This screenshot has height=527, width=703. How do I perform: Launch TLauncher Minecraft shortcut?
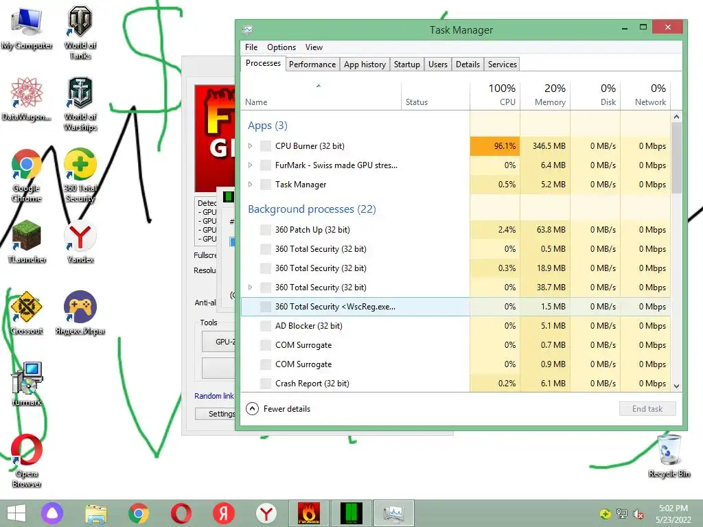[x=27, y=241]
